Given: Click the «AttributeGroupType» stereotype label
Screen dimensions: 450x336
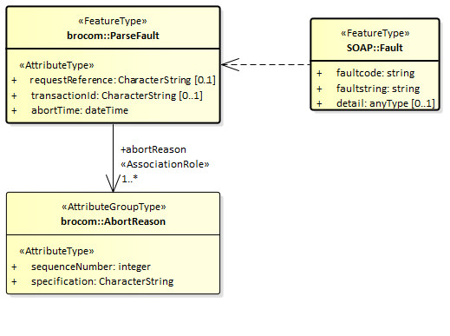Looking at the screenshot, I should (x=114, y=207).
